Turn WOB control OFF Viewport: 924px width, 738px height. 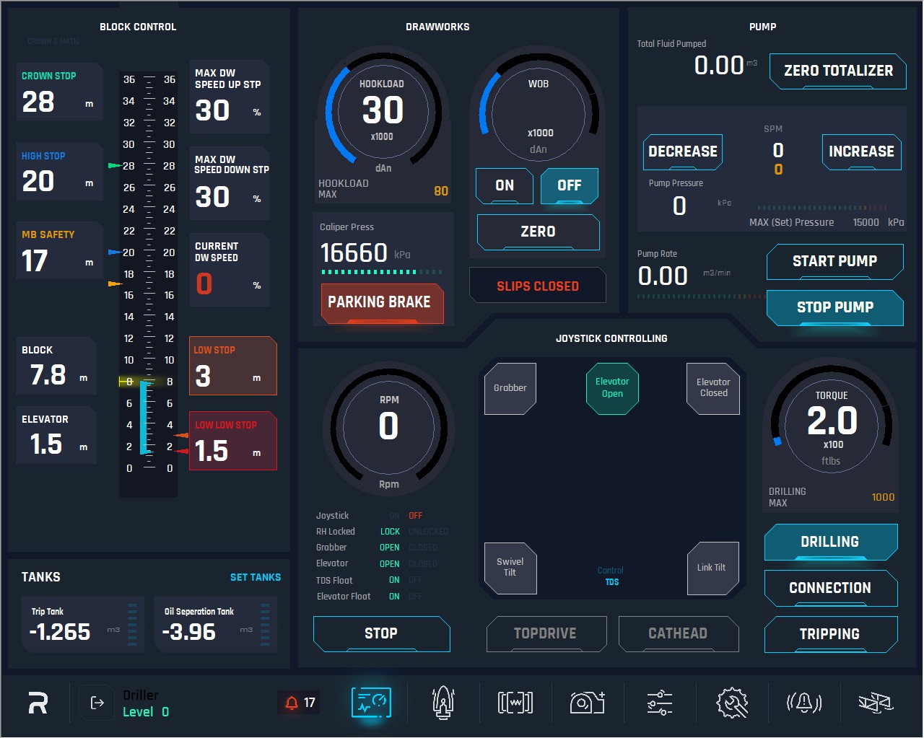pos(570,186)
